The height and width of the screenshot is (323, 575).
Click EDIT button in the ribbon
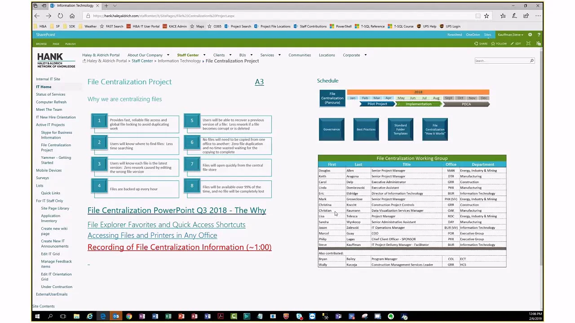pos(515,44)
